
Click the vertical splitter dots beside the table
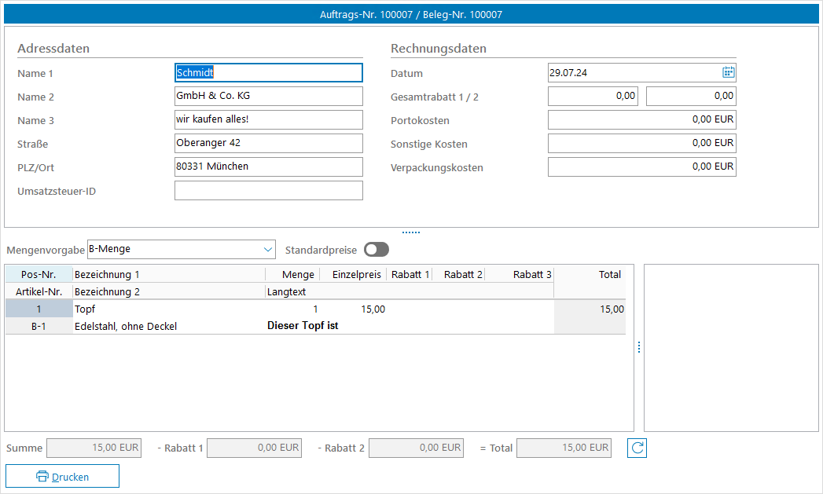coord(639,347)
